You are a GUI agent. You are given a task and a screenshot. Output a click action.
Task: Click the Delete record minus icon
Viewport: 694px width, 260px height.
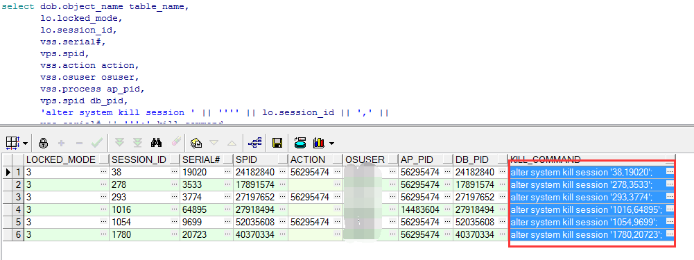pyautogui.click(x=80, y=143)
